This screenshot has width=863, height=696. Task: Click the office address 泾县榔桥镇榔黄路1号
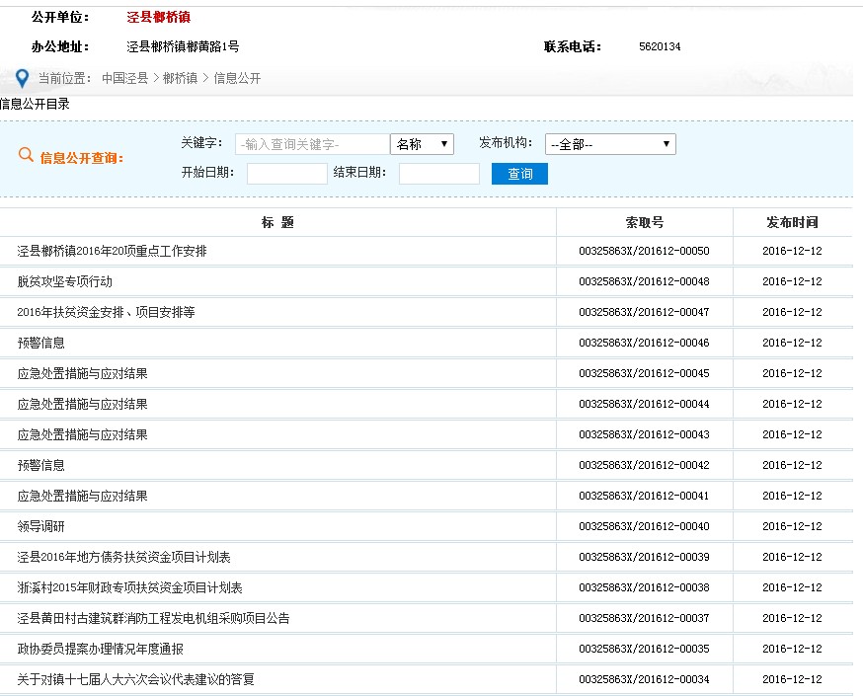[x=184, y=46]
